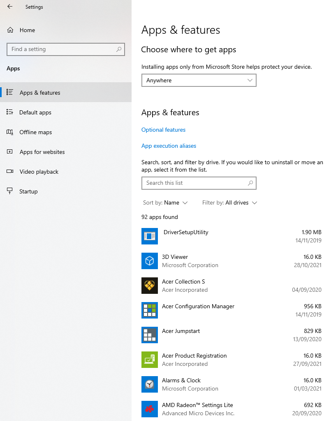
Task: Expand the Filter by All drives dropdown
Action: pyautogui.click(x=230, y=203)
